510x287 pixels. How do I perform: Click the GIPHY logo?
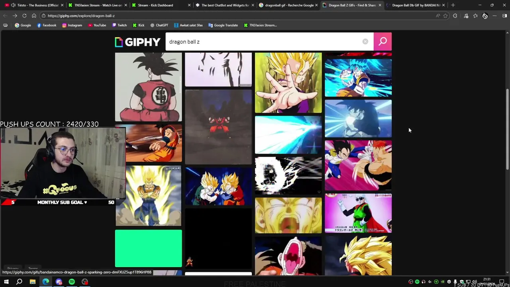137,42
